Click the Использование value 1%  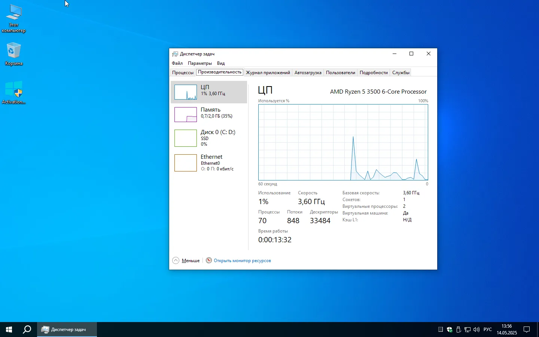(x=264, y=202)
